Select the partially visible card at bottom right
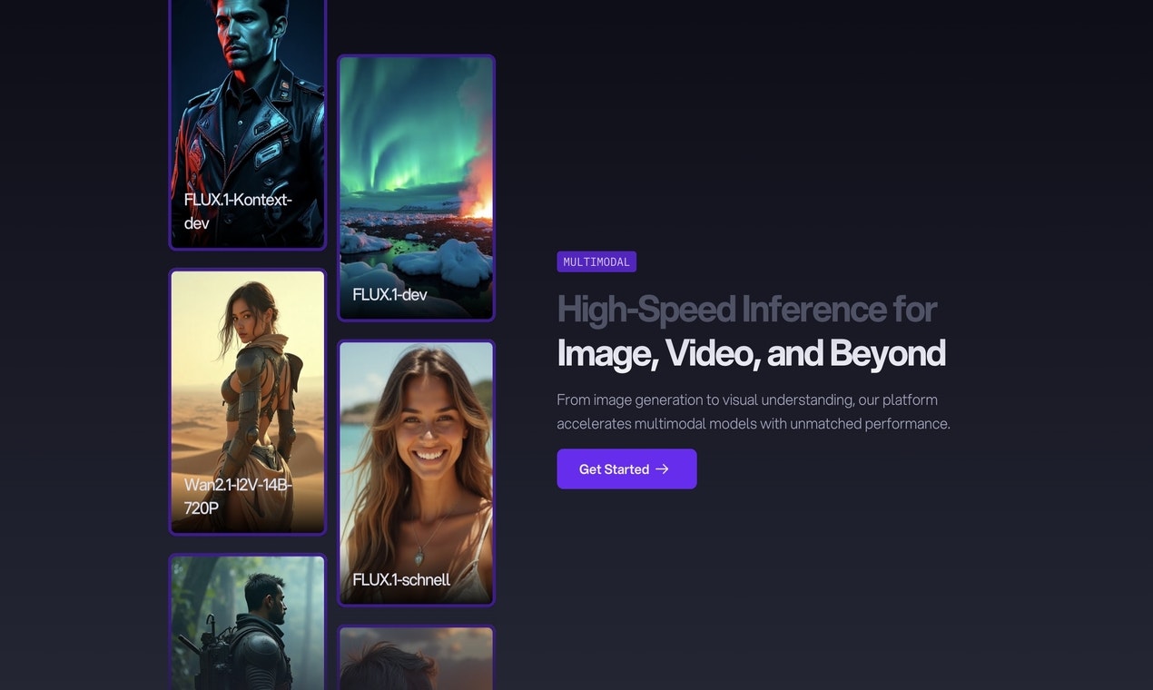 (x=416, y=658)
